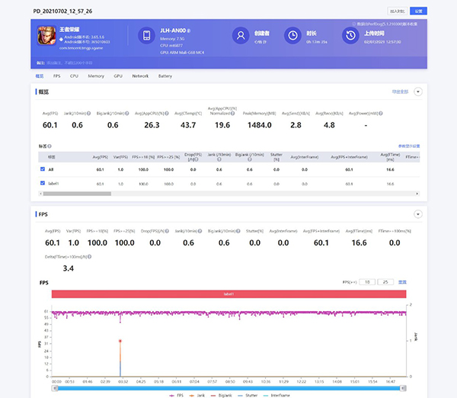Viewport: 457px width, 398px height.
Task: Toggle the All row checkbox
Action: tap(41, 169)
